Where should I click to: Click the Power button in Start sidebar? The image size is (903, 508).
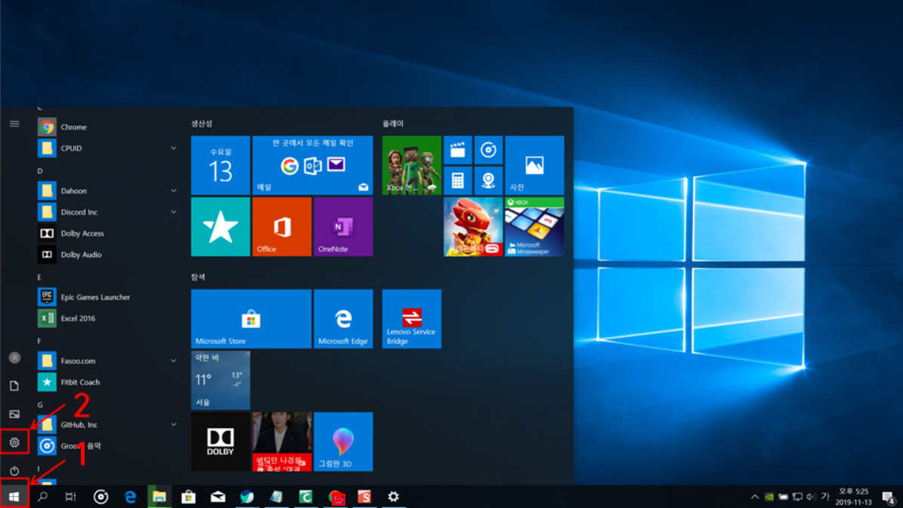click(x=14, y=470)
